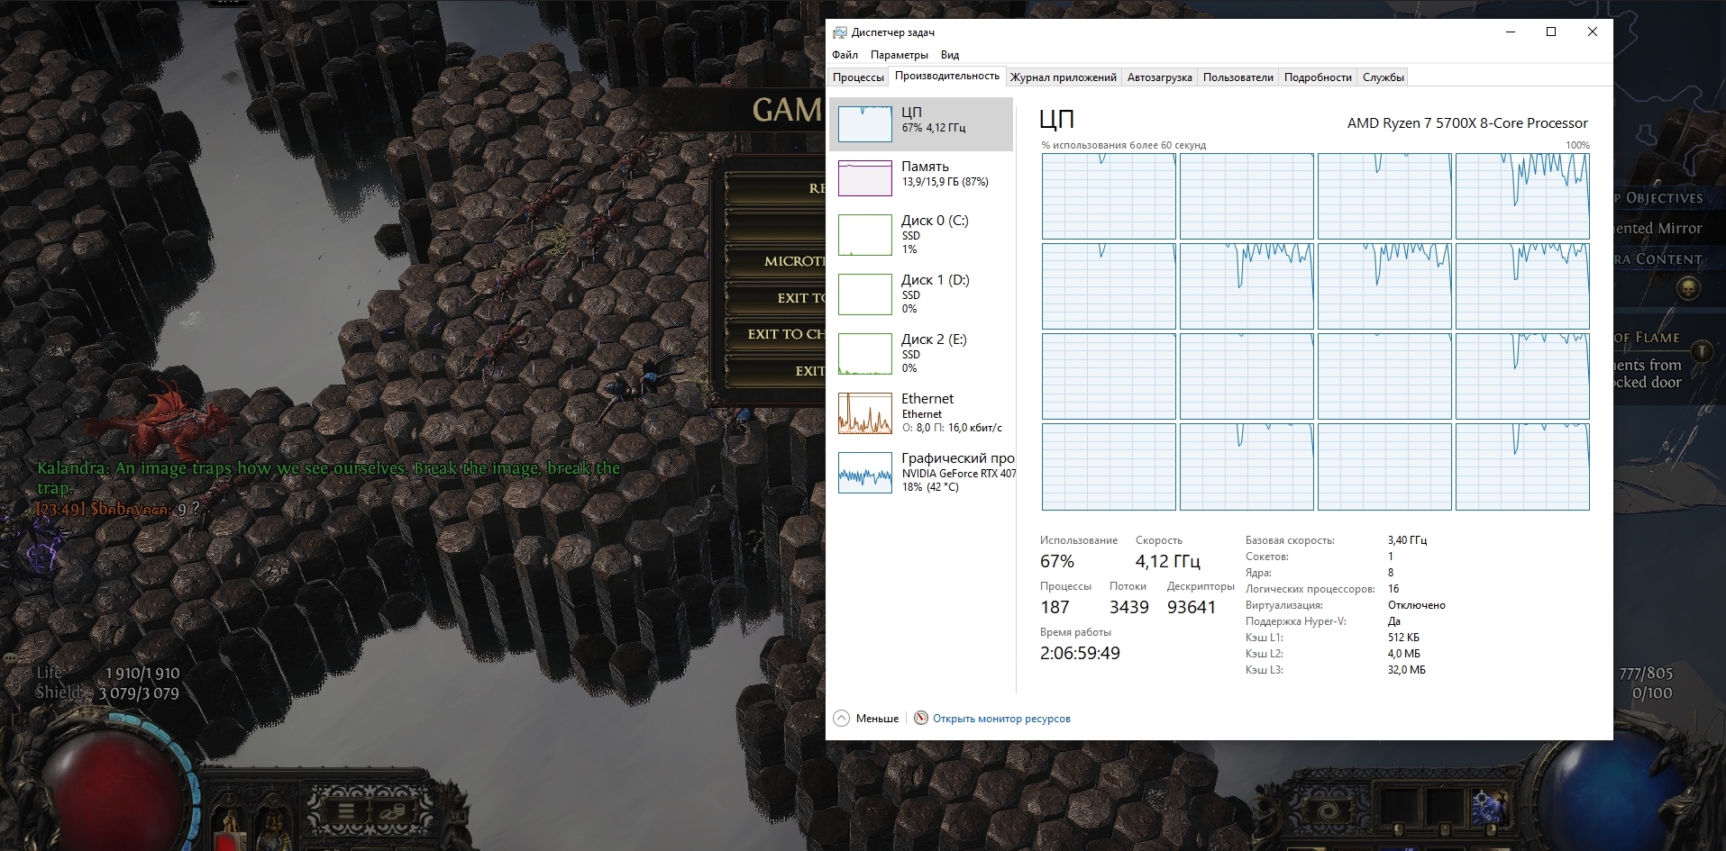The height and width of the screenshot is (851, 1726).
Task: Select the Ethernet network graph entry
Action: [921, 412]
